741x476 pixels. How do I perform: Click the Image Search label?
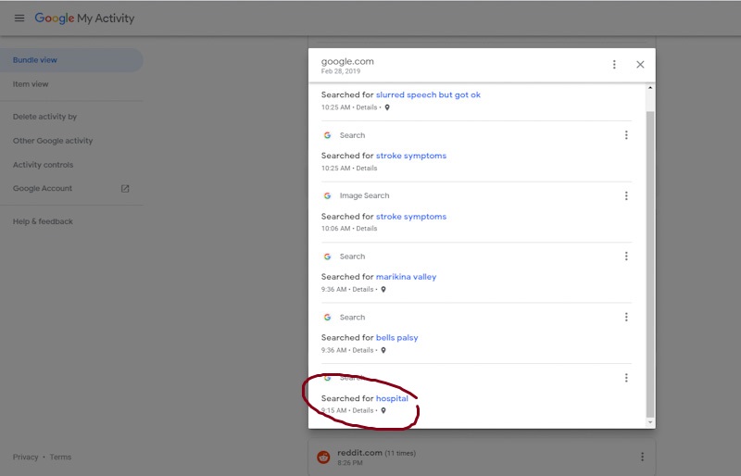point(364,195)
